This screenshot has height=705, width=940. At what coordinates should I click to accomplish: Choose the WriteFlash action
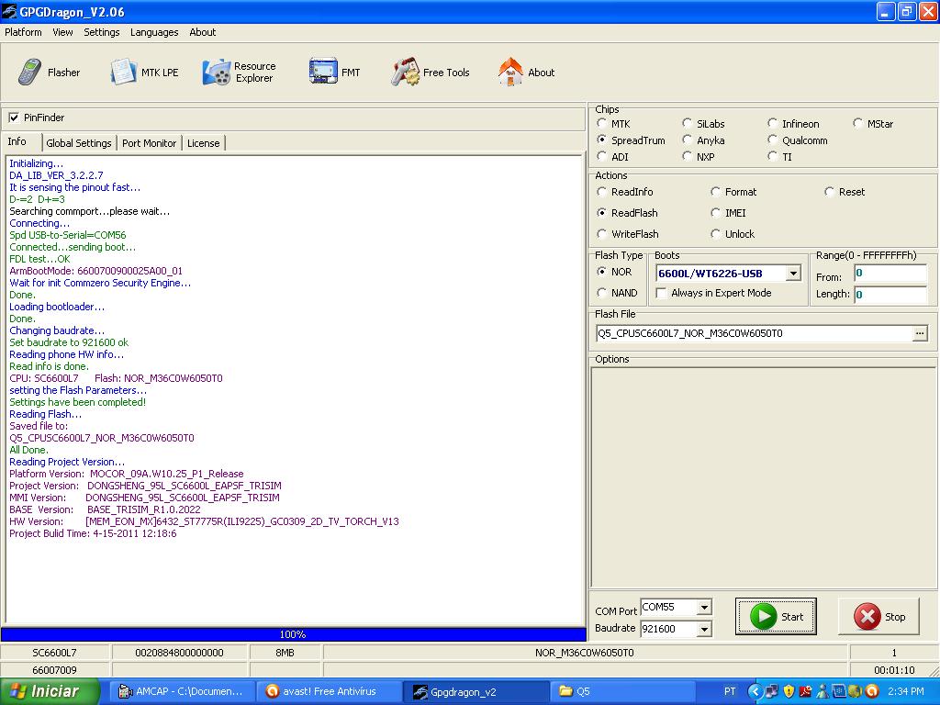point(602,233)
